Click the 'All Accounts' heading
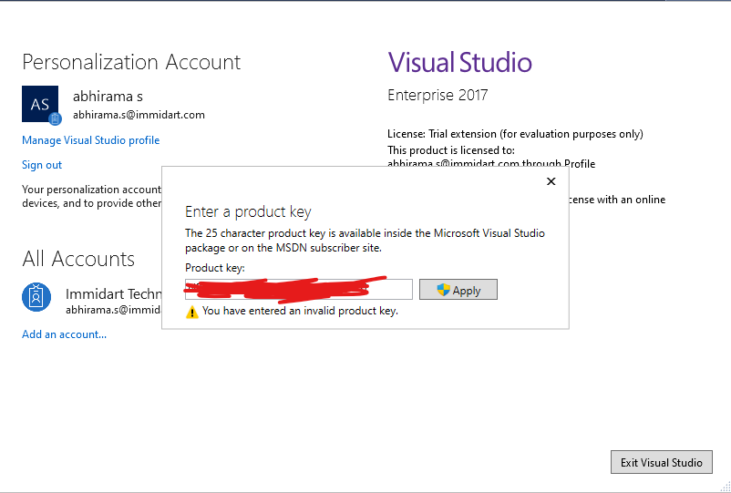This screenshot has height=493, width=731. click(x=78, y=259)
